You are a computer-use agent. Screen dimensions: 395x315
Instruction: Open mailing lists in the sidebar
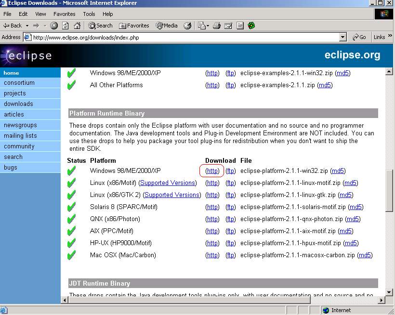pos(30,136)
